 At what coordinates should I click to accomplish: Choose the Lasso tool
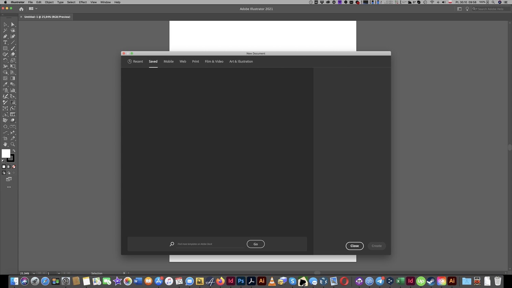click(x=13, y=30)
